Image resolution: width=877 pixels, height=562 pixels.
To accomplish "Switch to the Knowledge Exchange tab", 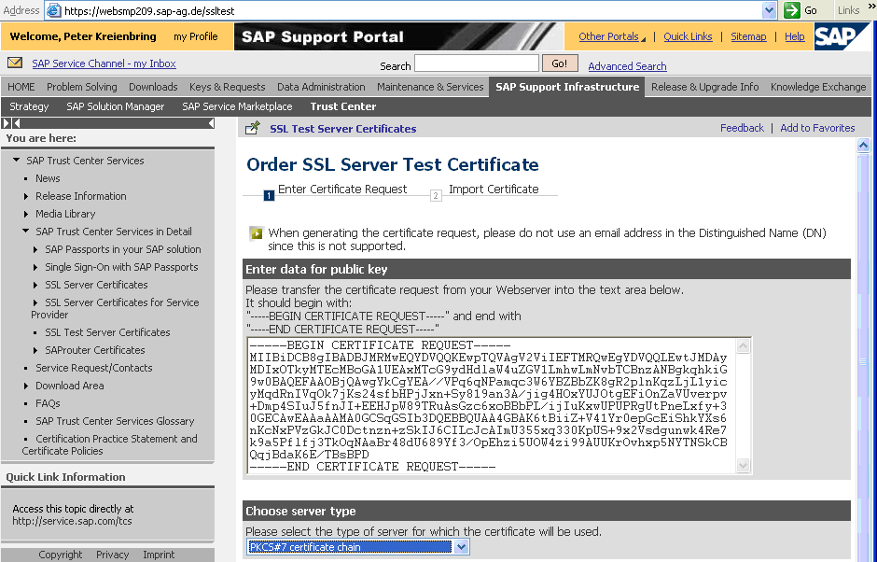I will (818, 87).
